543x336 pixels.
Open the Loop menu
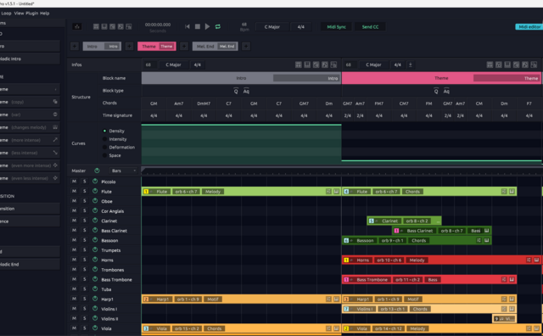(x=6, y=14)
